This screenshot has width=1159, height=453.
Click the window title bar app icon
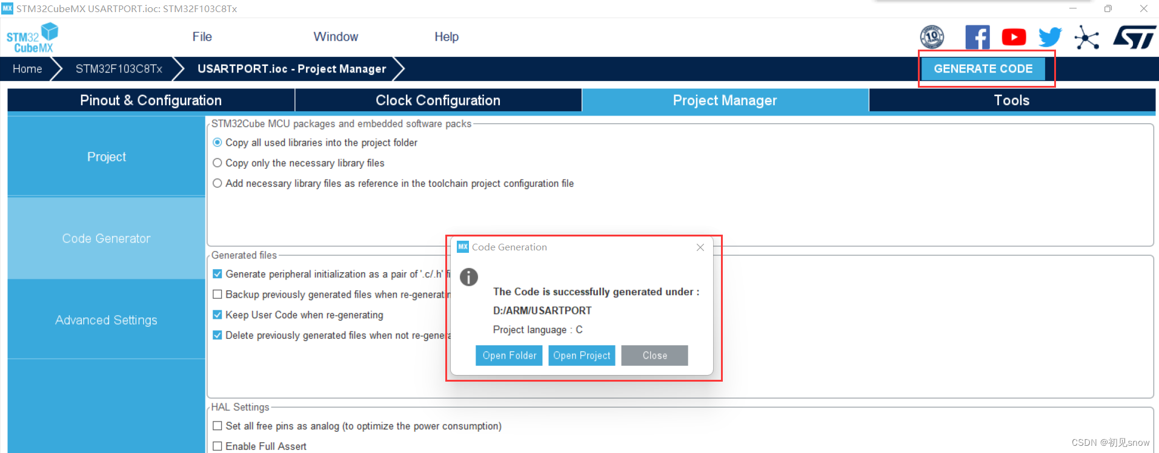point(7,8)
